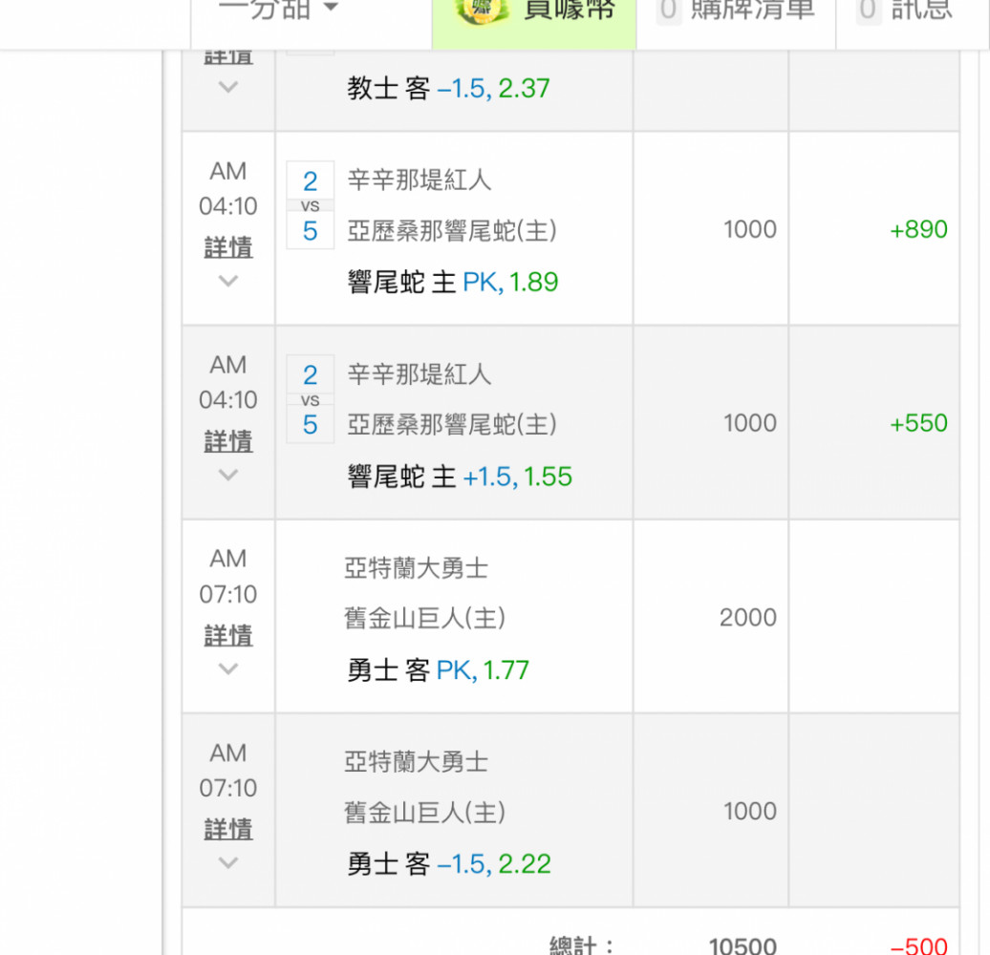Open the 分部 dropdown arrow at top
Viewport: 990px width, 955px height.
click(x=331, y=9)
